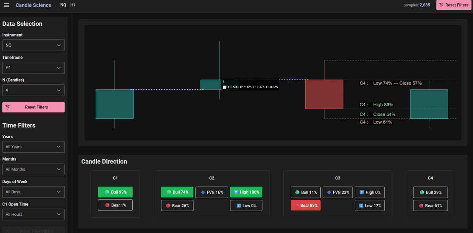Image resolution: width=473 pixels, height=233 pixels.
Task: Click red circle icon in C4 Bear 61%
Action: (x=421, y=206)
